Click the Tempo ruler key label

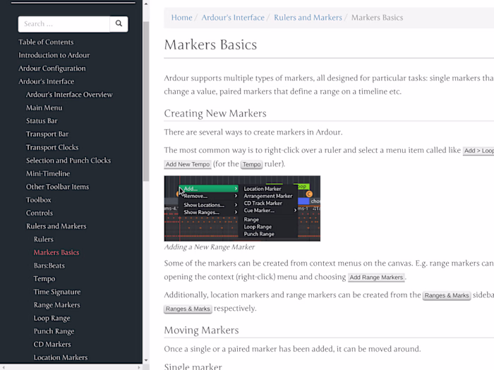pyautogui.click(x=251, y=164)
